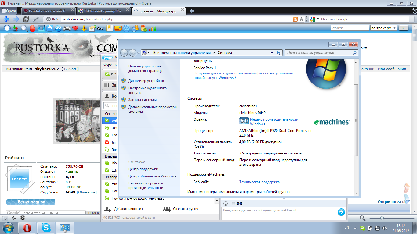
Task: Open the Opera main menu button
Action: coord(9,11)
